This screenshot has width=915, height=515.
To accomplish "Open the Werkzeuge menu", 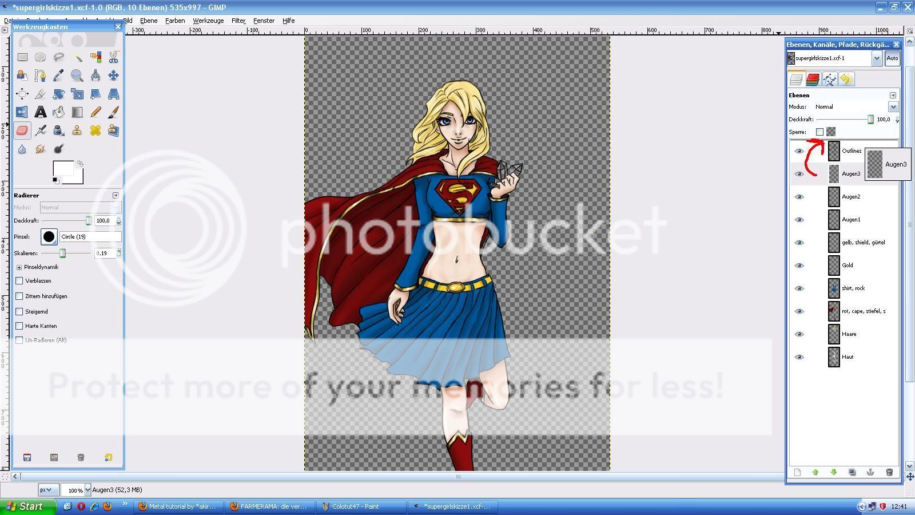I will click(x=208, y=21).
